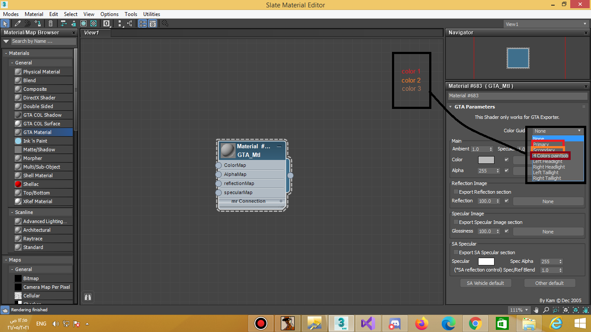591x332 pixels.
Task: Click the white Specular color swatch
Action: (486, 262)
